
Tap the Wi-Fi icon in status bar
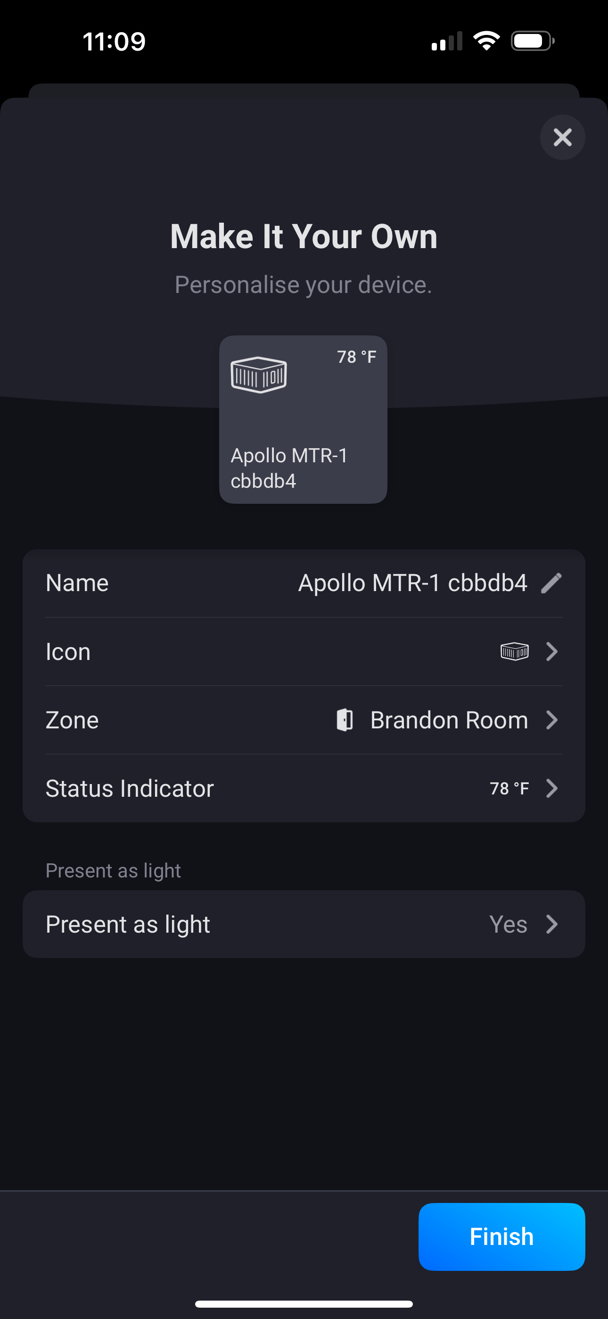pos(486,41)
